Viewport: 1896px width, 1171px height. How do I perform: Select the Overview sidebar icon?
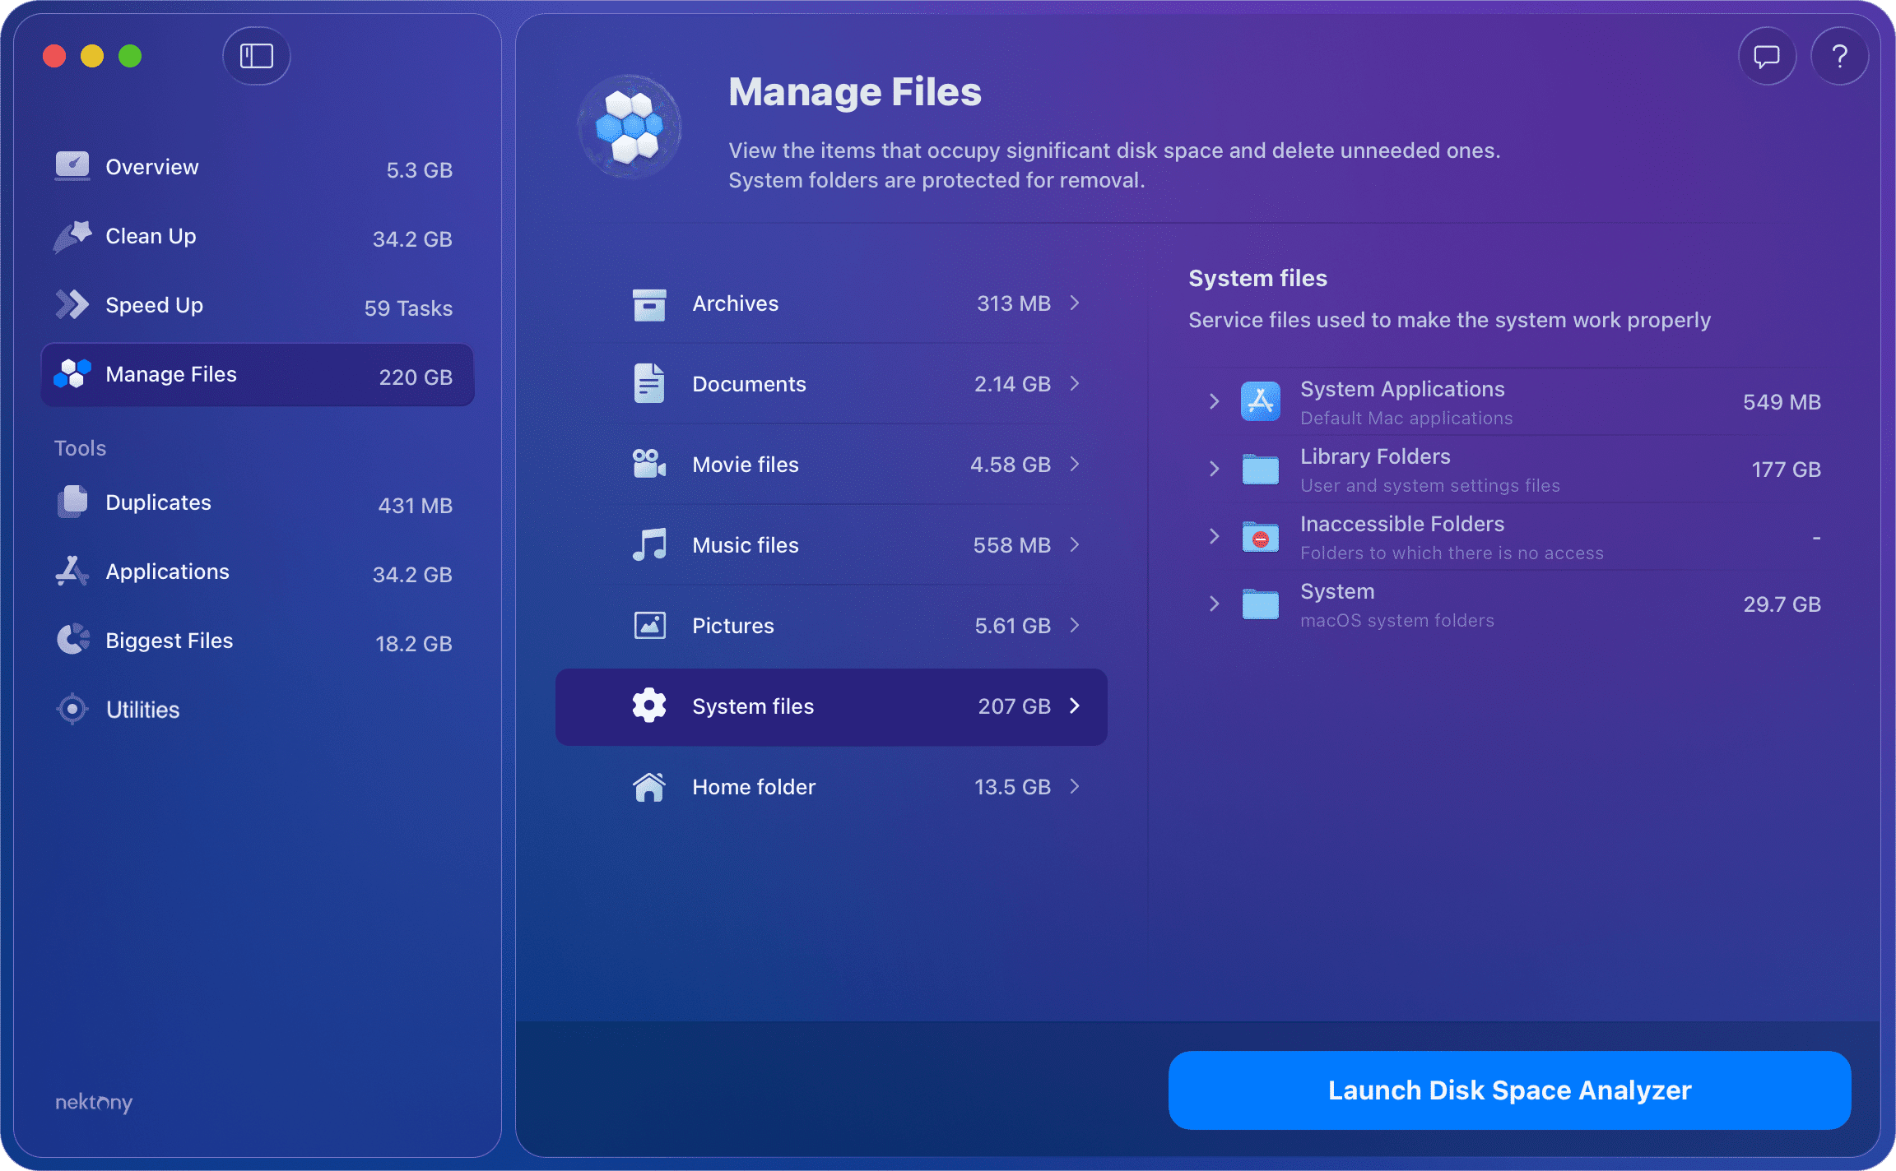[x=72, y=166]
